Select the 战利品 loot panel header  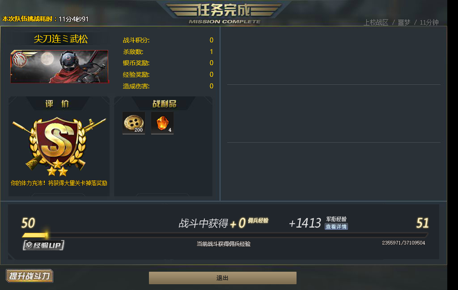click(164, 104)
